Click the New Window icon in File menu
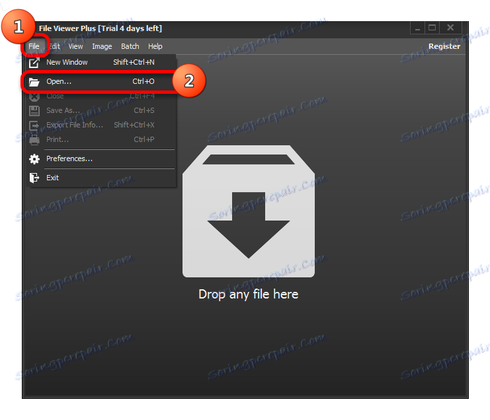The image size is (490, 420). pyautogui.click(x=34, y=63)
